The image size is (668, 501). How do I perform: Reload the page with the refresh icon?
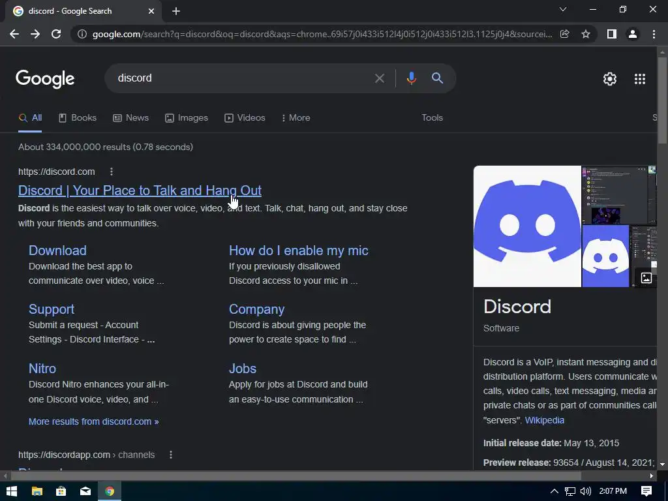[x=56, y=34]
